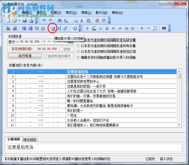Image resolution: width=189 pixels, height=165 pixels.
Task: Create a new subtitle file
Action: [x=8, y=20]
